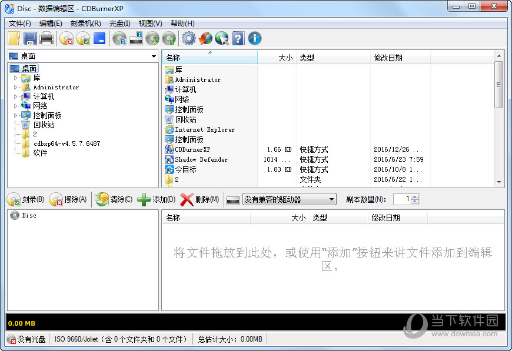Image resolution: width=512 pixels, height=351 pixels.
Task: Open help via the question mark icon
Action: pyautogui.click(x=238, y=38)
